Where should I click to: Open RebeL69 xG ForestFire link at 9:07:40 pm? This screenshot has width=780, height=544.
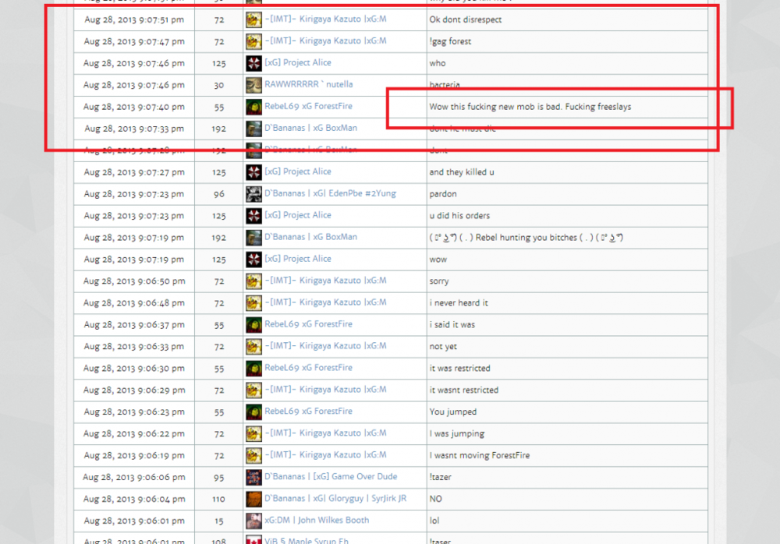(x=308, y=107)
